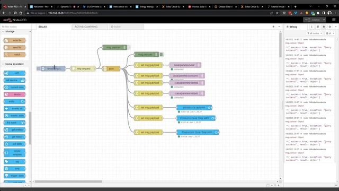The width and height of the screenshot is (339, 191).
Task: Select the time palette node
Action: coord(15,169)
